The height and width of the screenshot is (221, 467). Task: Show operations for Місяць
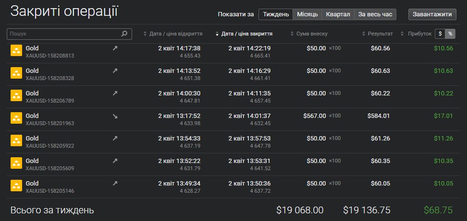click(307, 14)
